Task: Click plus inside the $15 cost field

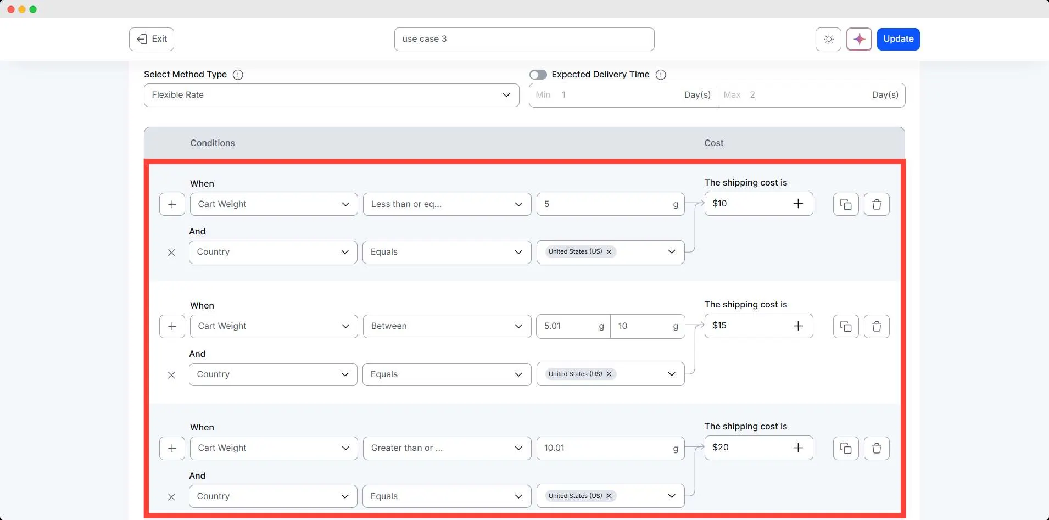Action: coord(798,326)
